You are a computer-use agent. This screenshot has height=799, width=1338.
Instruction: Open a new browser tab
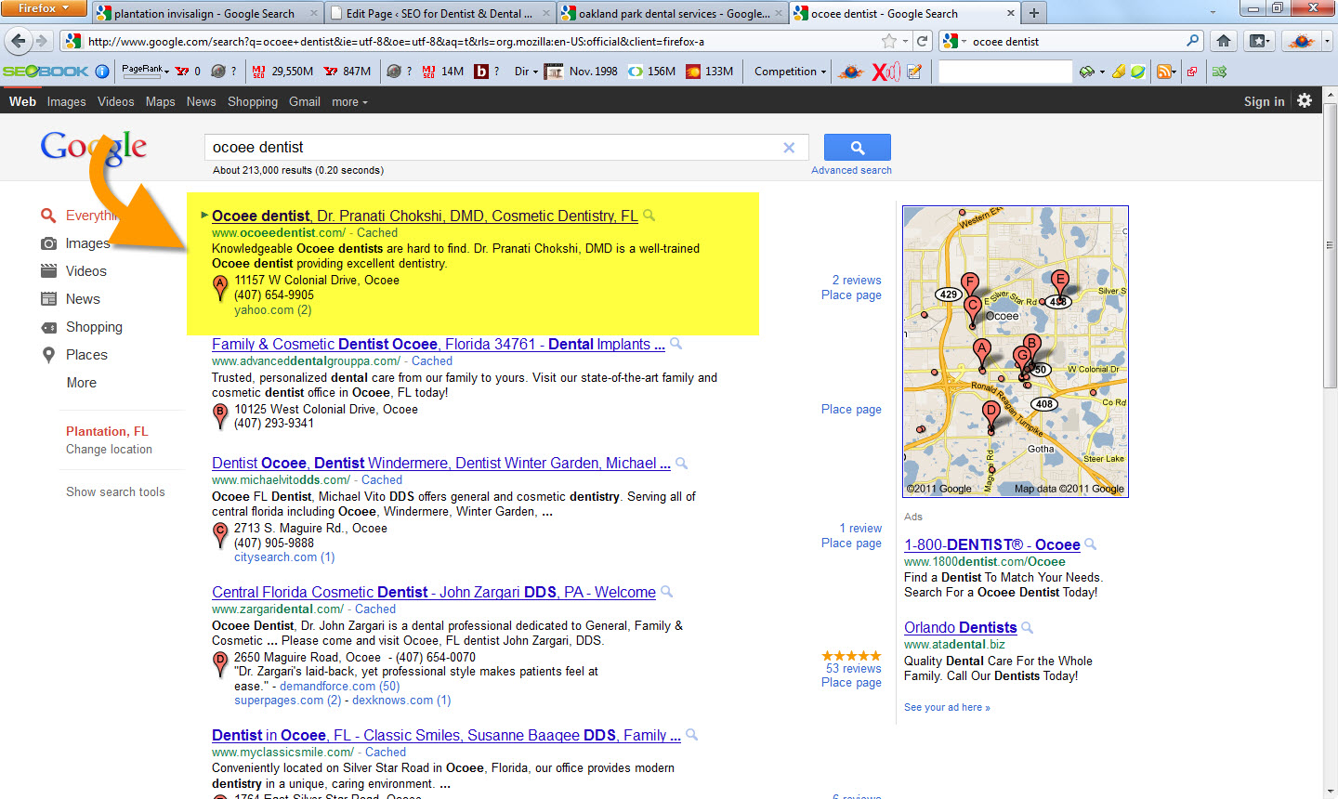1033,13
